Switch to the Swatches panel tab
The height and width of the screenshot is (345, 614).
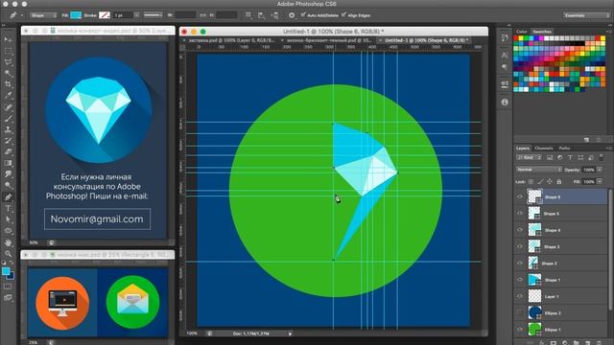(x=542, y=32)
